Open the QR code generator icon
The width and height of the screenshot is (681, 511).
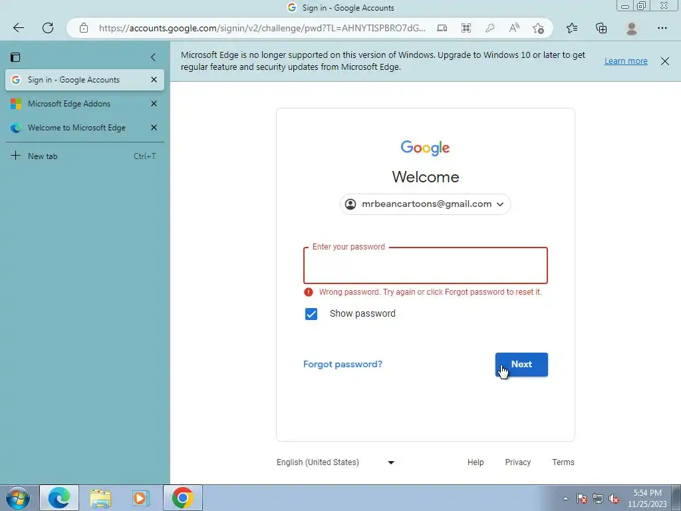(x=466, y=28)
